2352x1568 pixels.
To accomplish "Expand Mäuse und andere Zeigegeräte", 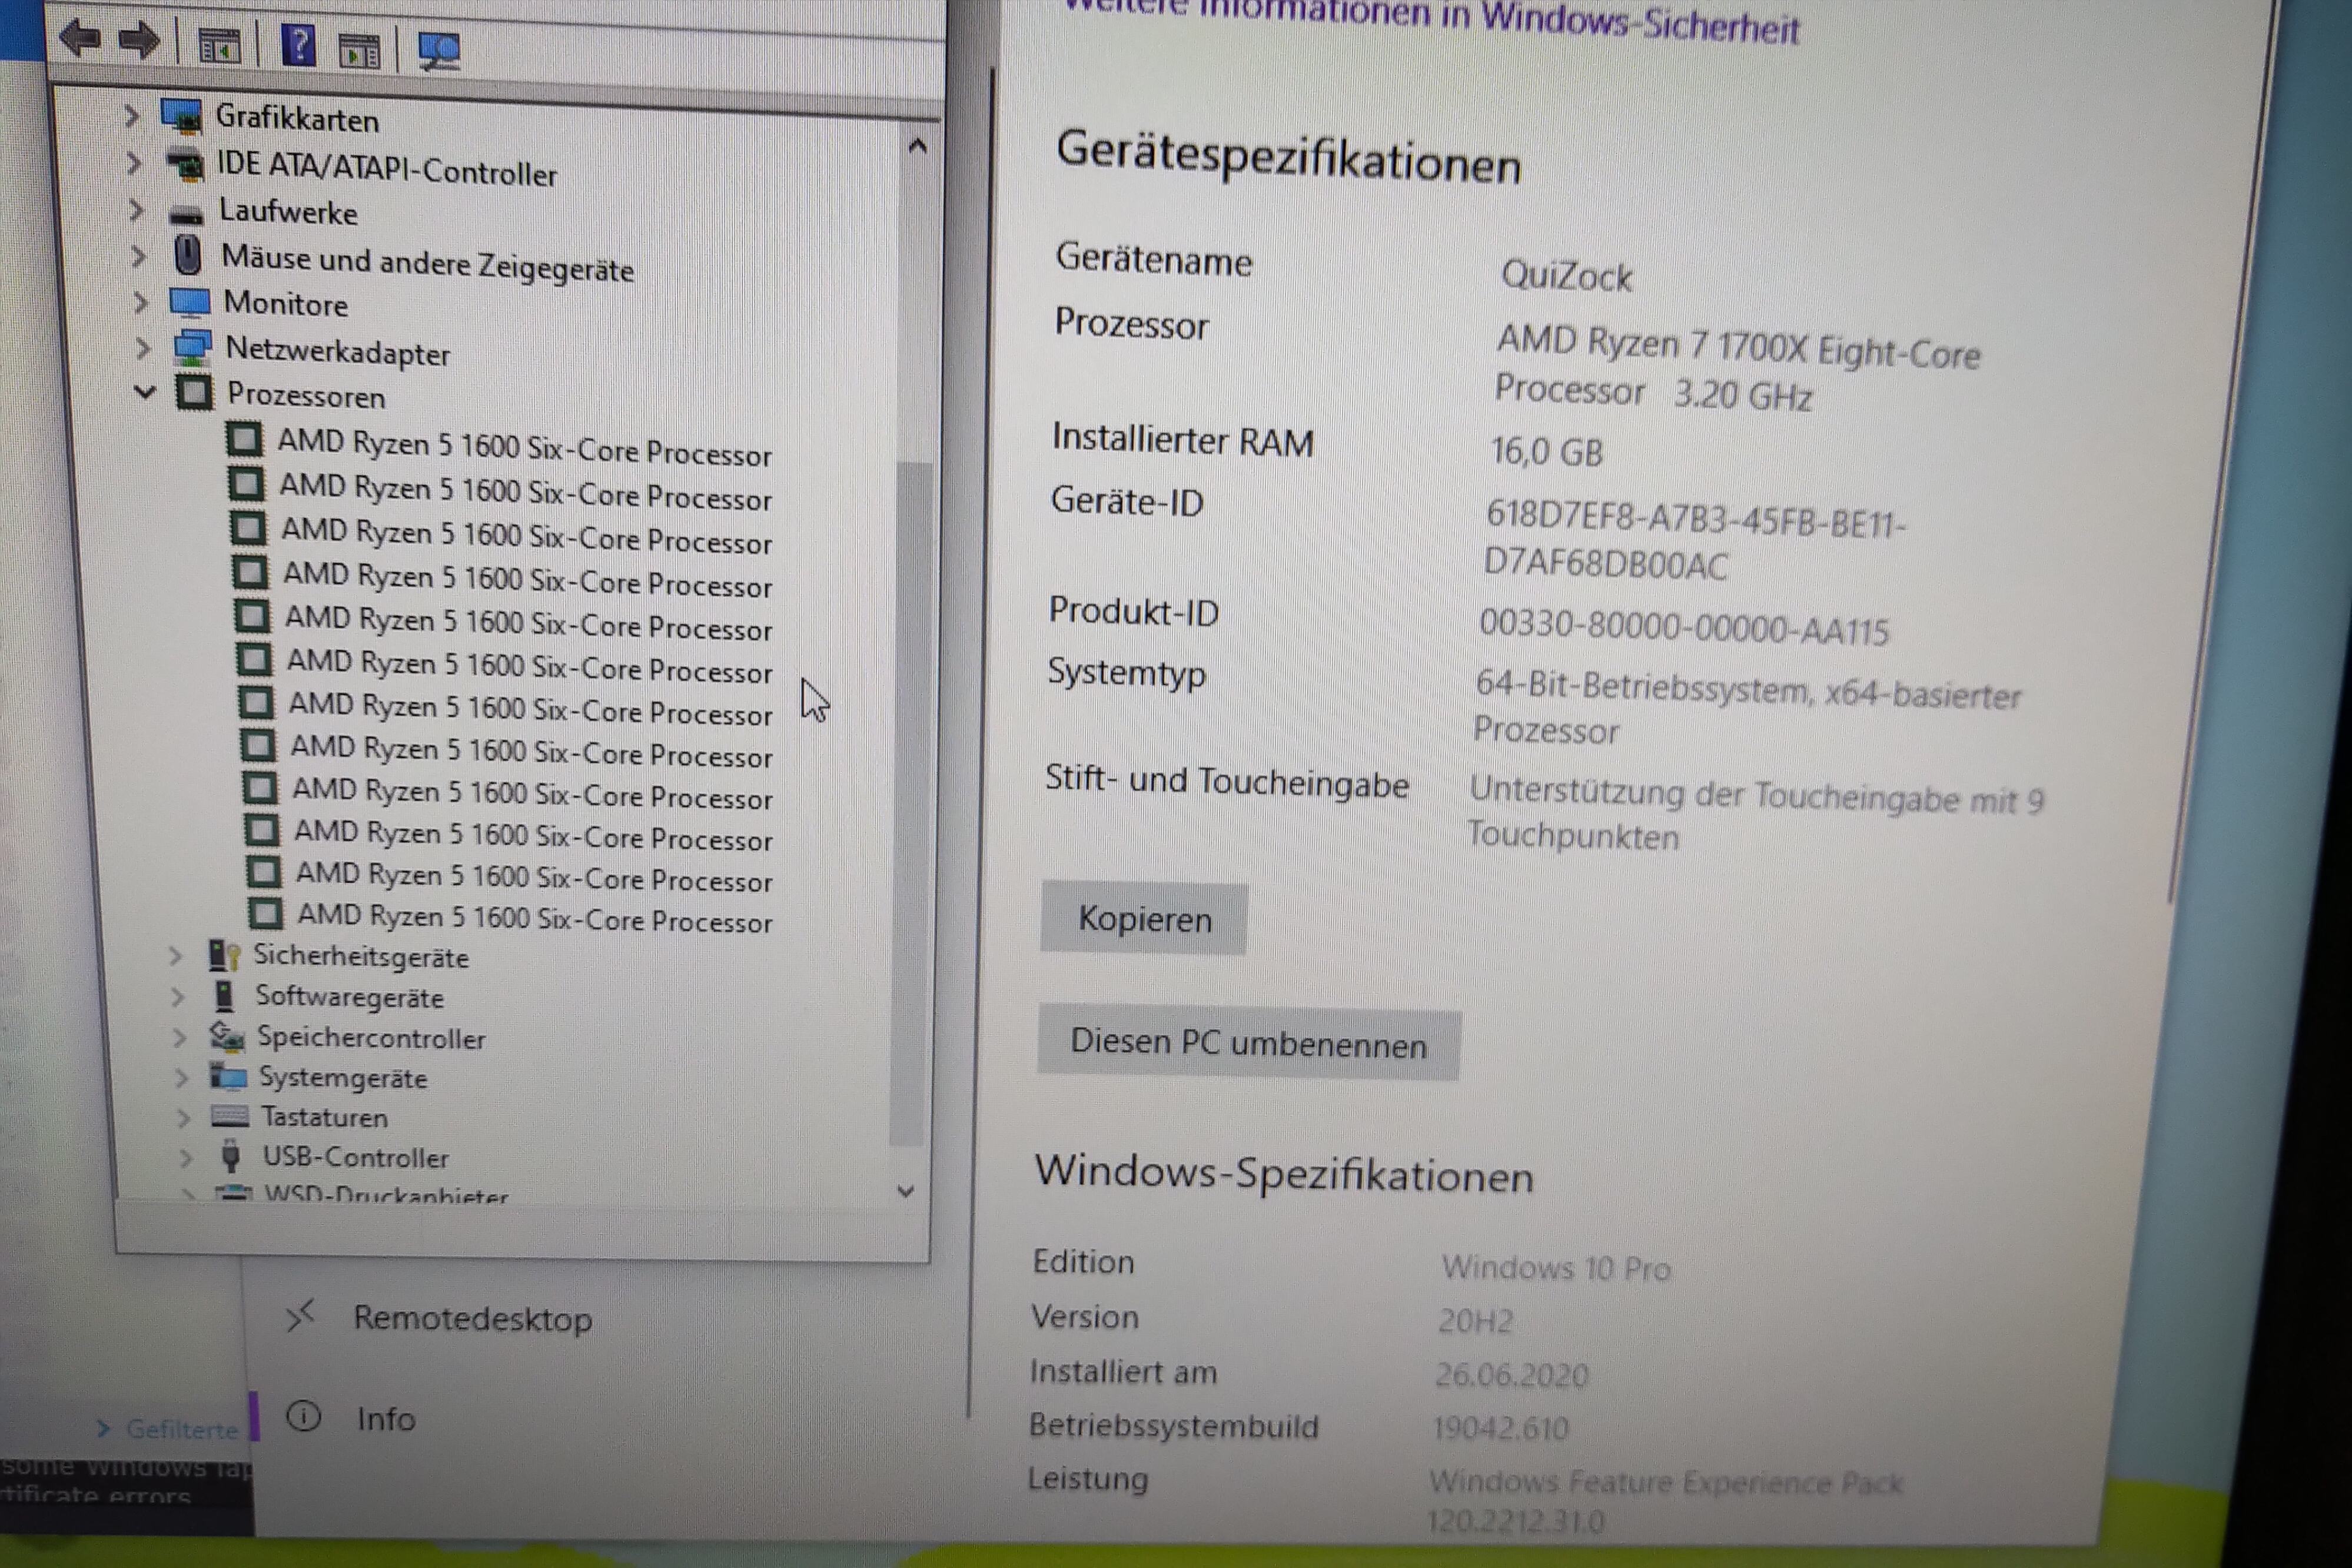I will (138, 256).
